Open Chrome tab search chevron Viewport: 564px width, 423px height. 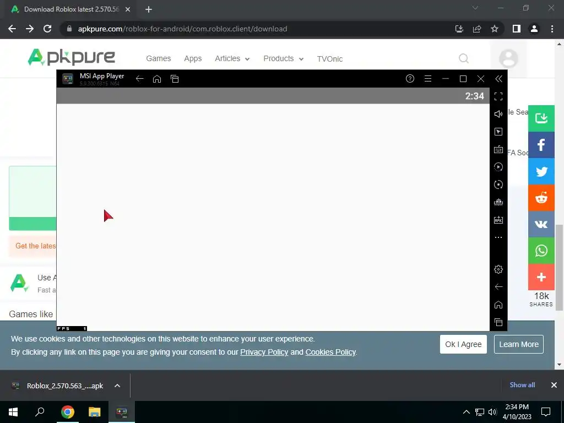[x=475, y=8]
